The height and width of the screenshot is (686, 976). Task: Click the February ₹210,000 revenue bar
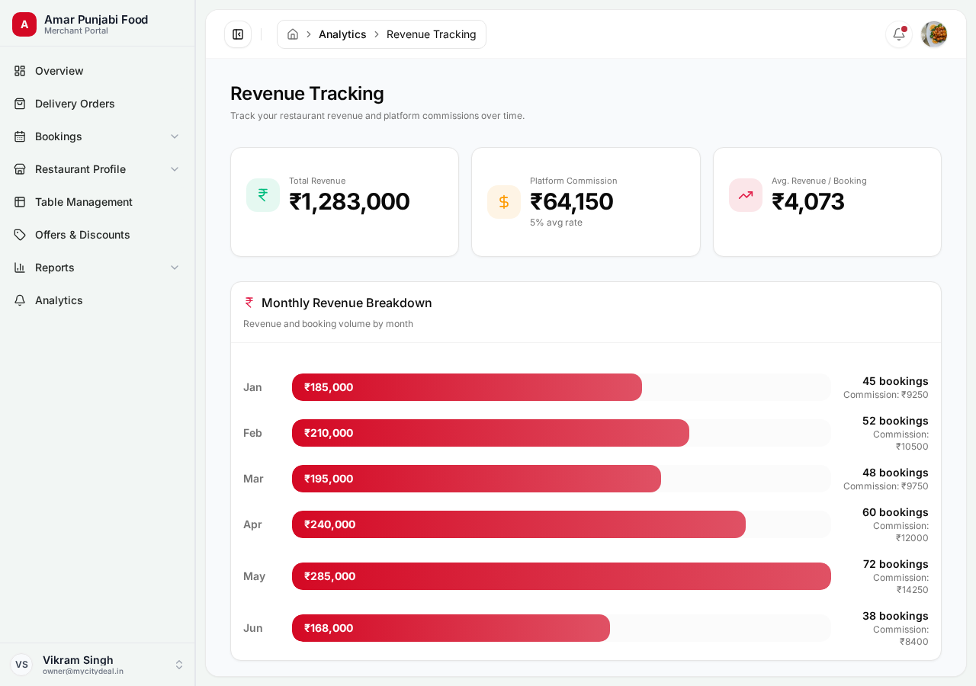click(x=490, y=433)
